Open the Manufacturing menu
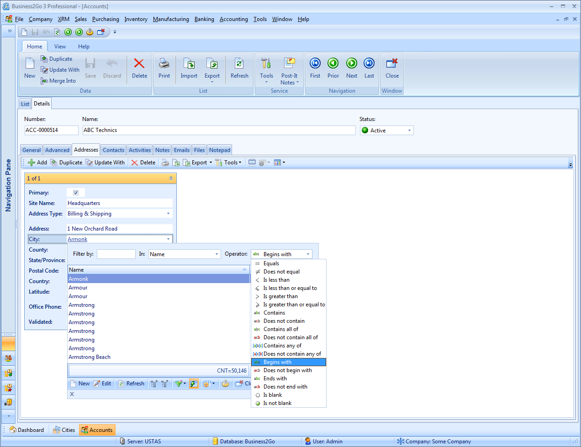Viewport: 581px width, 447px height. [171, 19]
